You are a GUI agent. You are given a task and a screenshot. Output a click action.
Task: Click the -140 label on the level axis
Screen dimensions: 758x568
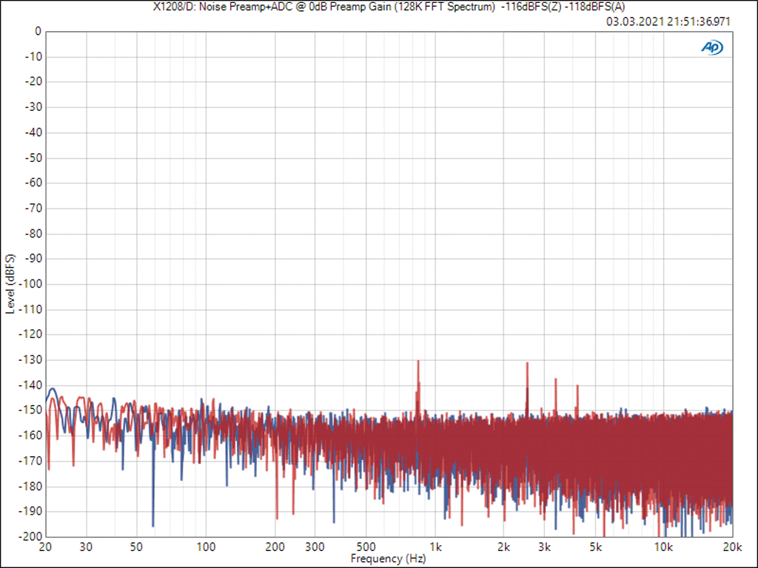[31, 385]
